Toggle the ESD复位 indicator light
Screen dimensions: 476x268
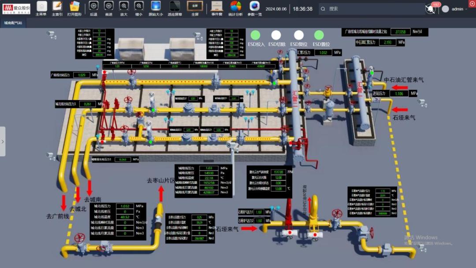(x=299, y=35)
